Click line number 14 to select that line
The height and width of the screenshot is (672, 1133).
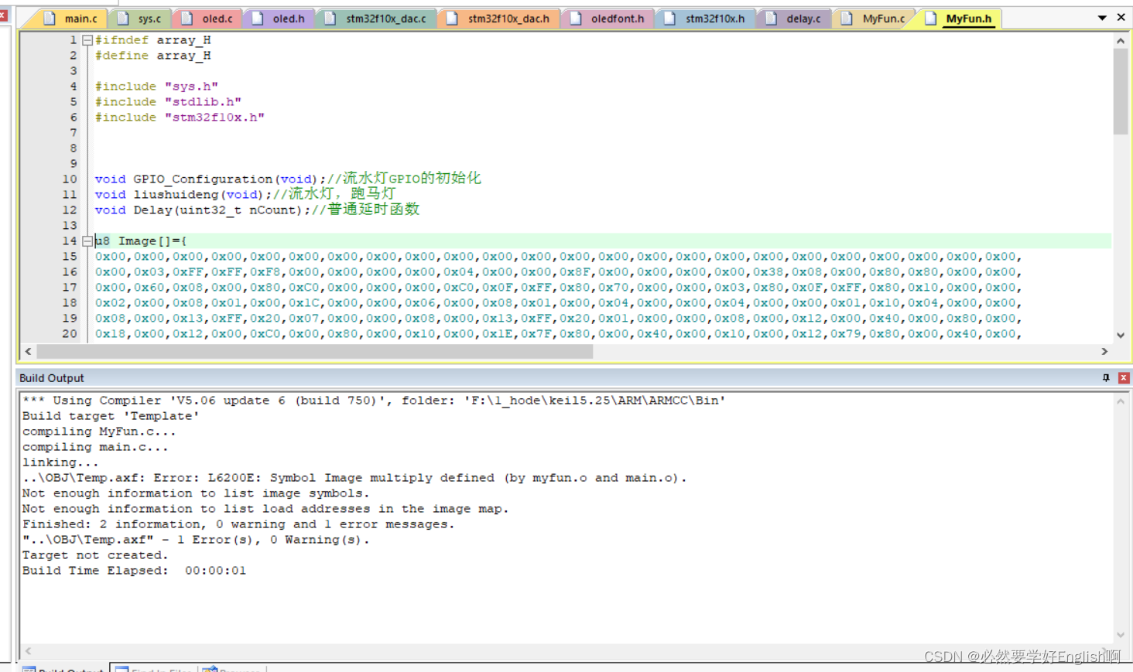point(69,240)
